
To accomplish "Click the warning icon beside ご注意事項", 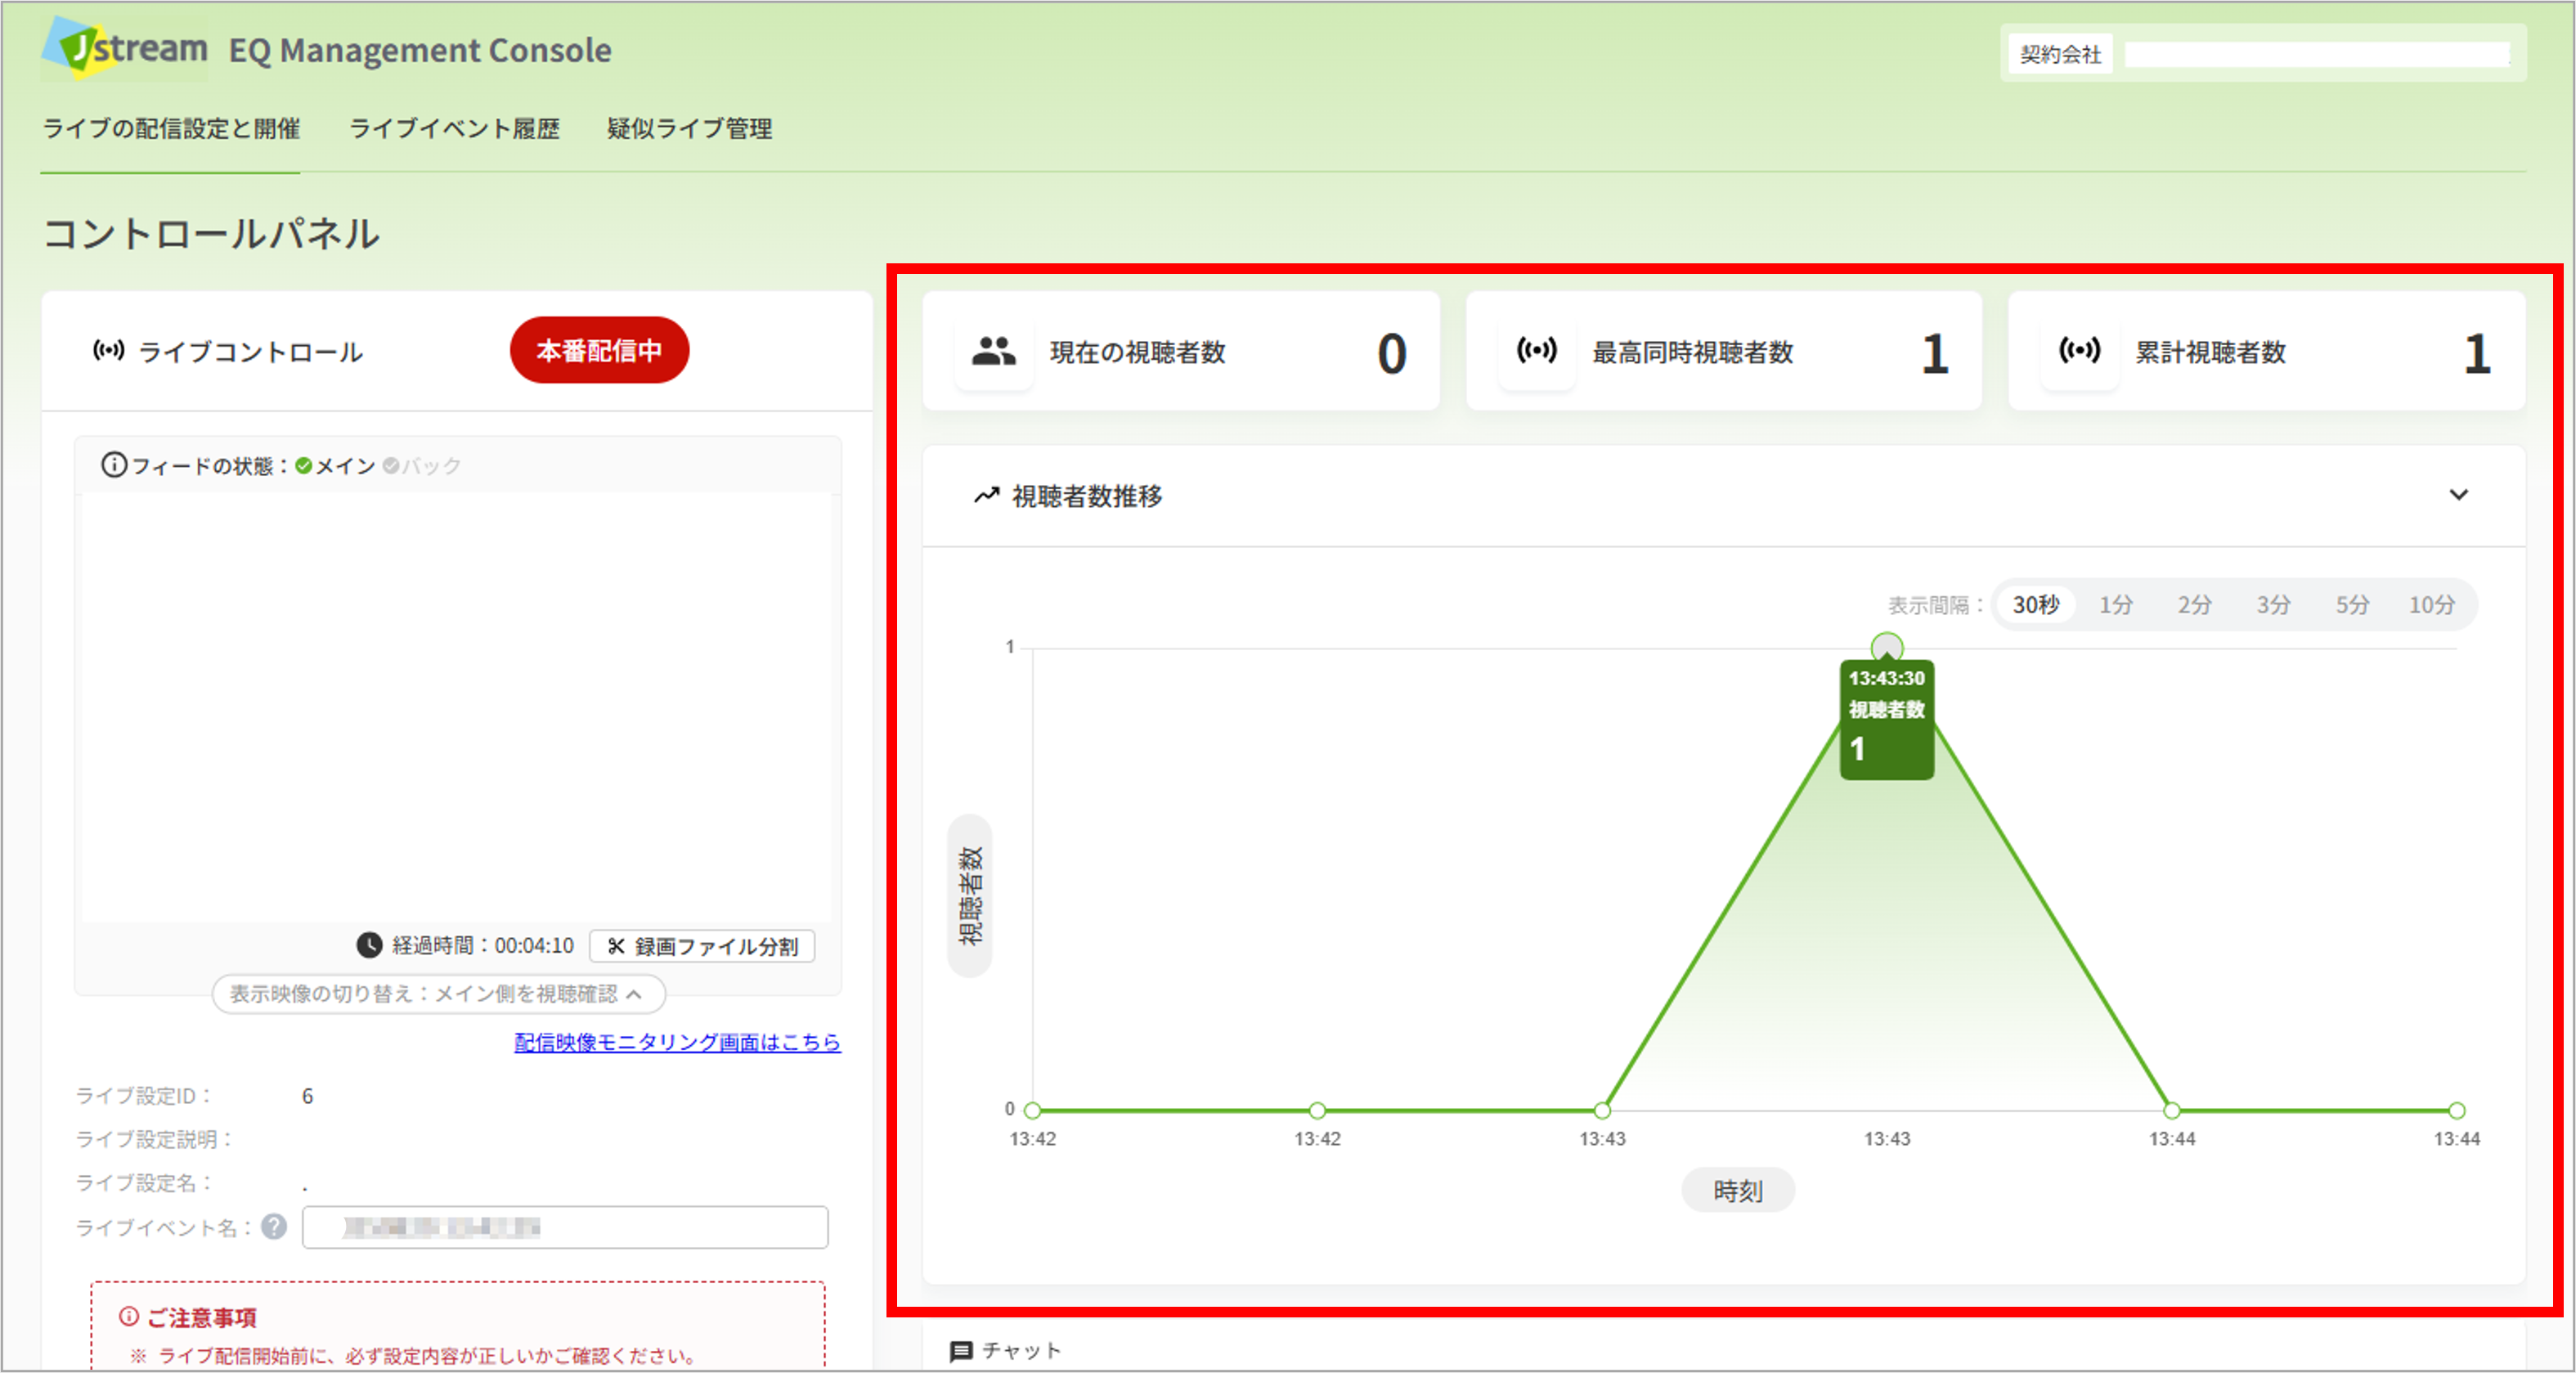I will [128, 1316].
